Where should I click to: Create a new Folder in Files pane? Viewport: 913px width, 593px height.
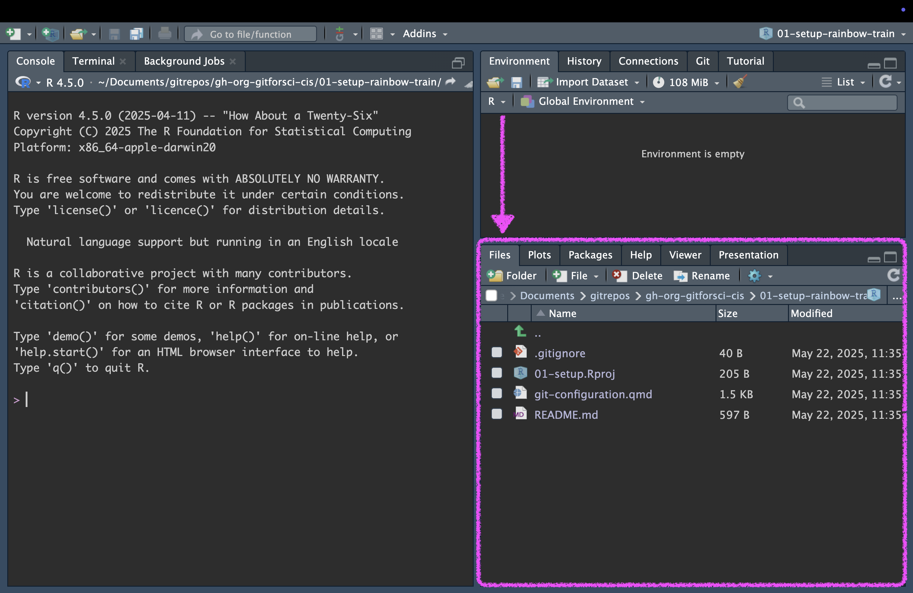click(511, 276)
